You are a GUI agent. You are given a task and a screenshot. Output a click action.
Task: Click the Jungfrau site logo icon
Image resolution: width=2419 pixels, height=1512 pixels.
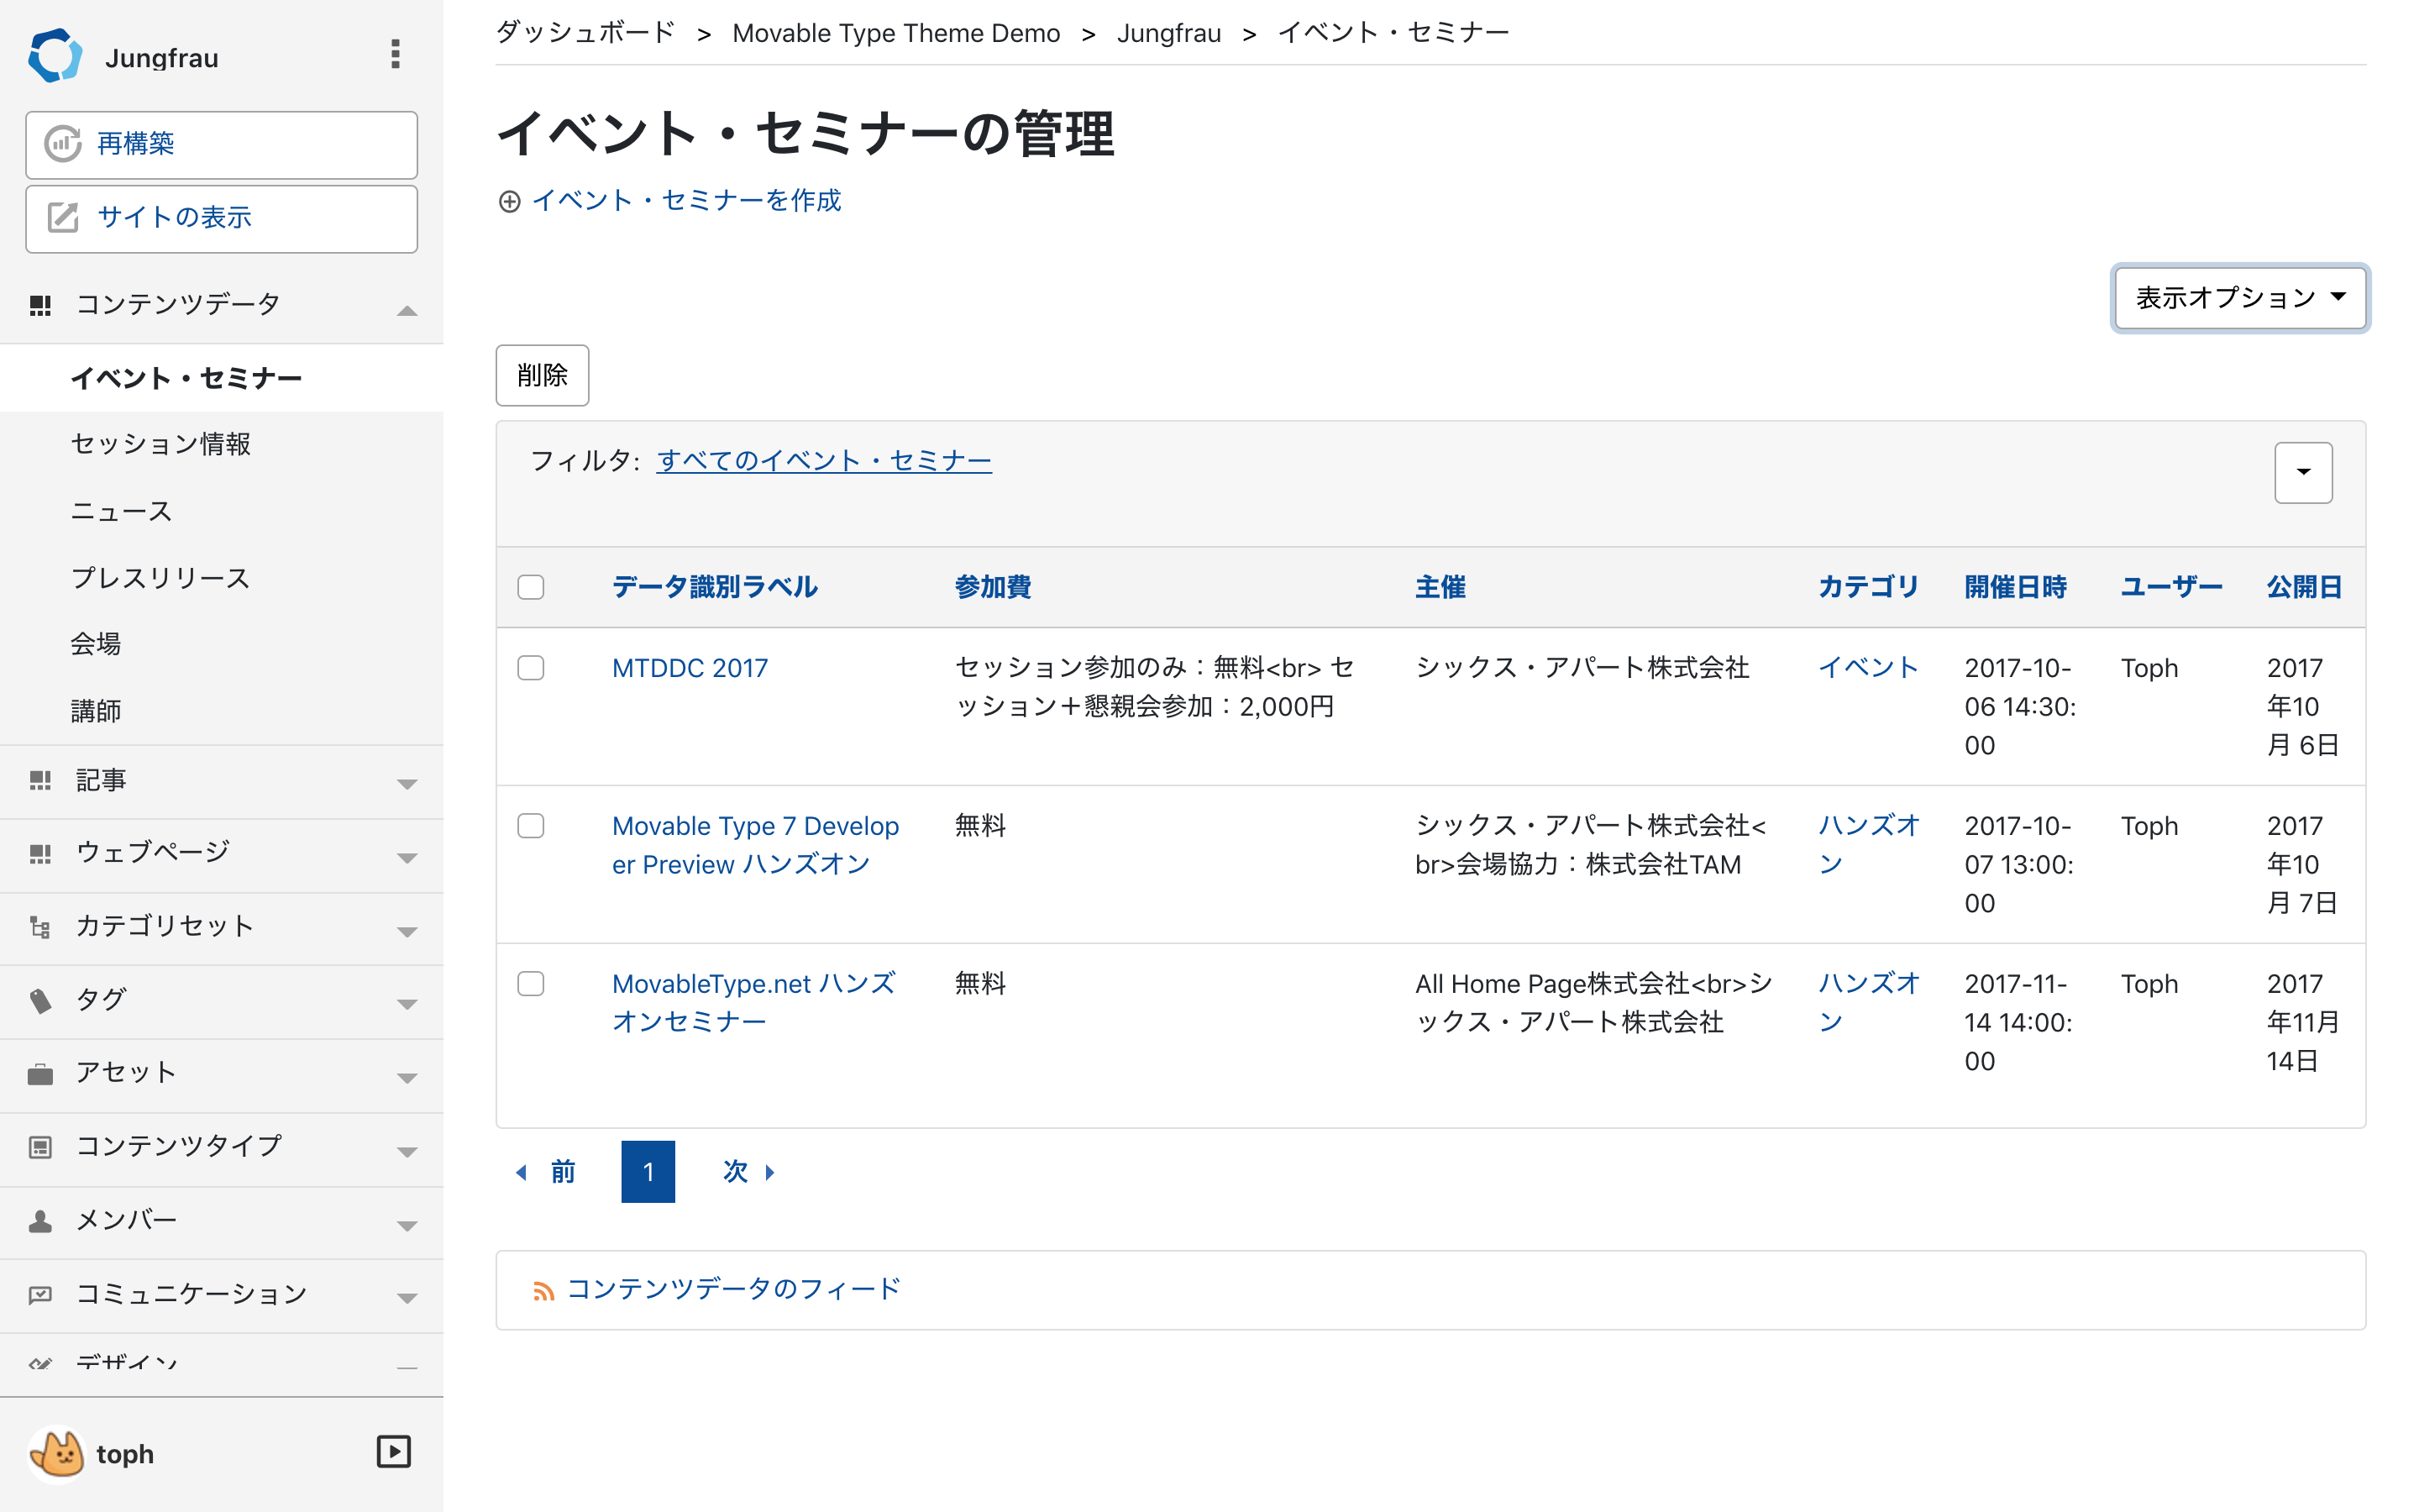coord(54,56)
